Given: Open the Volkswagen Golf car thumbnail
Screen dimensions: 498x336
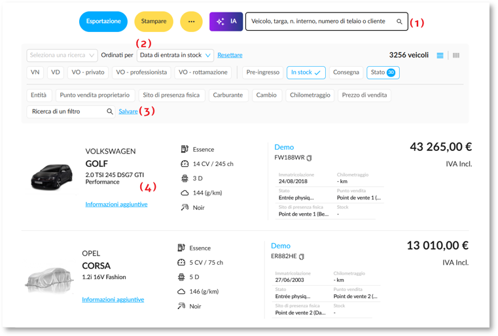Looking at the screenshot, I should click(52, 176).
